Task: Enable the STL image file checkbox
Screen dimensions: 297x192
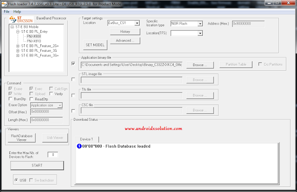Action: pos(73,80)
